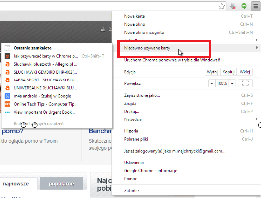Open Pomoc help entry

(x=185, y=179)
